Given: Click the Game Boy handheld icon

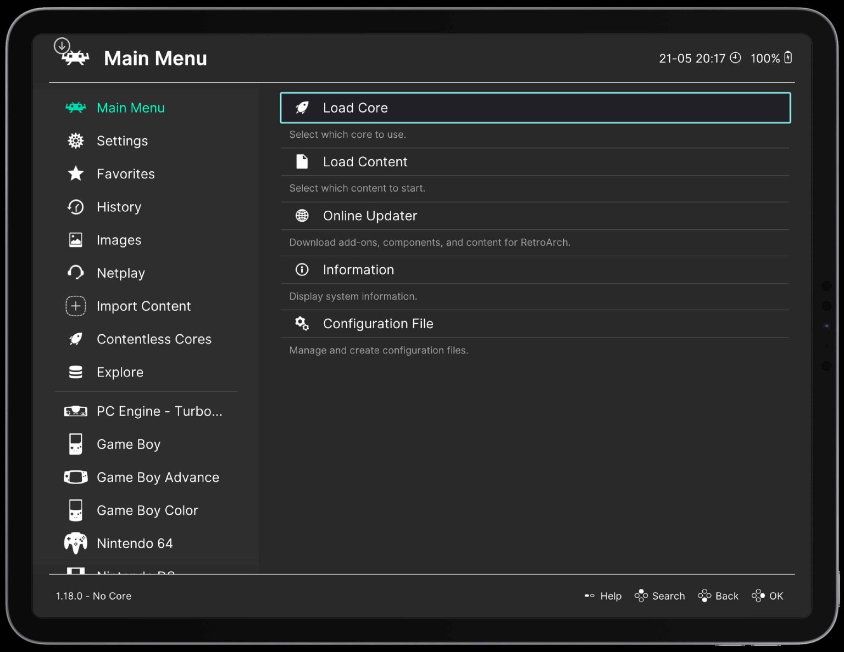Looking at the screenshot, I should [x=75, y=444].
